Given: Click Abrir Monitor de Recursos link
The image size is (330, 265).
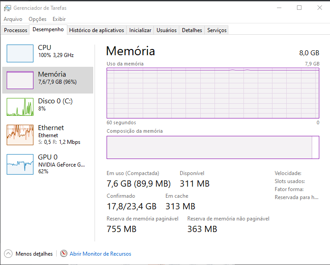Looking at the screenshot, I should coord(100,254).
